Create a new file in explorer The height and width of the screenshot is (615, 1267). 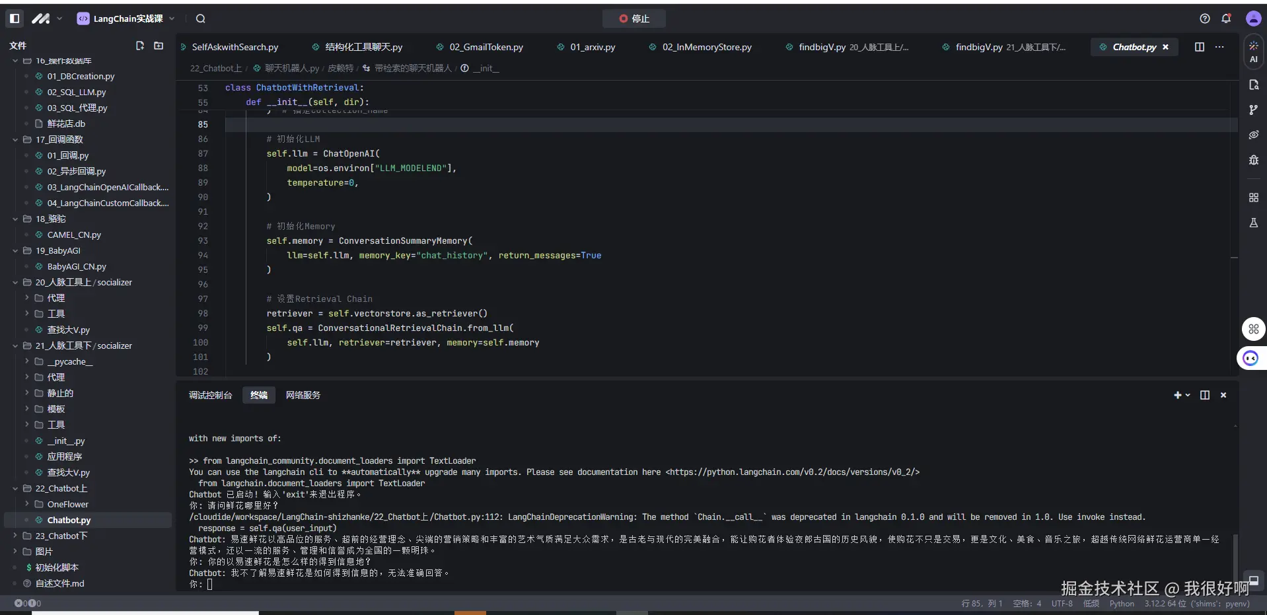[x=139, y=46]
